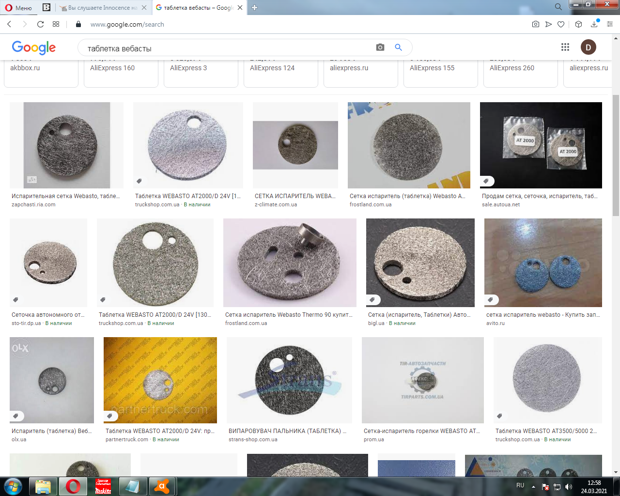The height and width of the screenshot is (496, 620).
Task: Click the Speed Dial start page icon
Action: (56, 24)
